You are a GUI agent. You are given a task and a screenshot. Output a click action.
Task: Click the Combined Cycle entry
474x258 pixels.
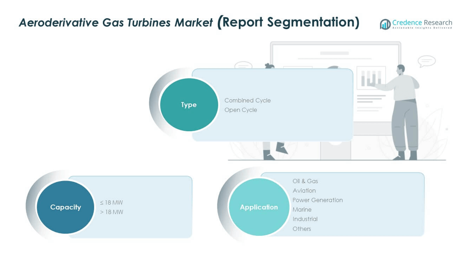click(247, 100)
